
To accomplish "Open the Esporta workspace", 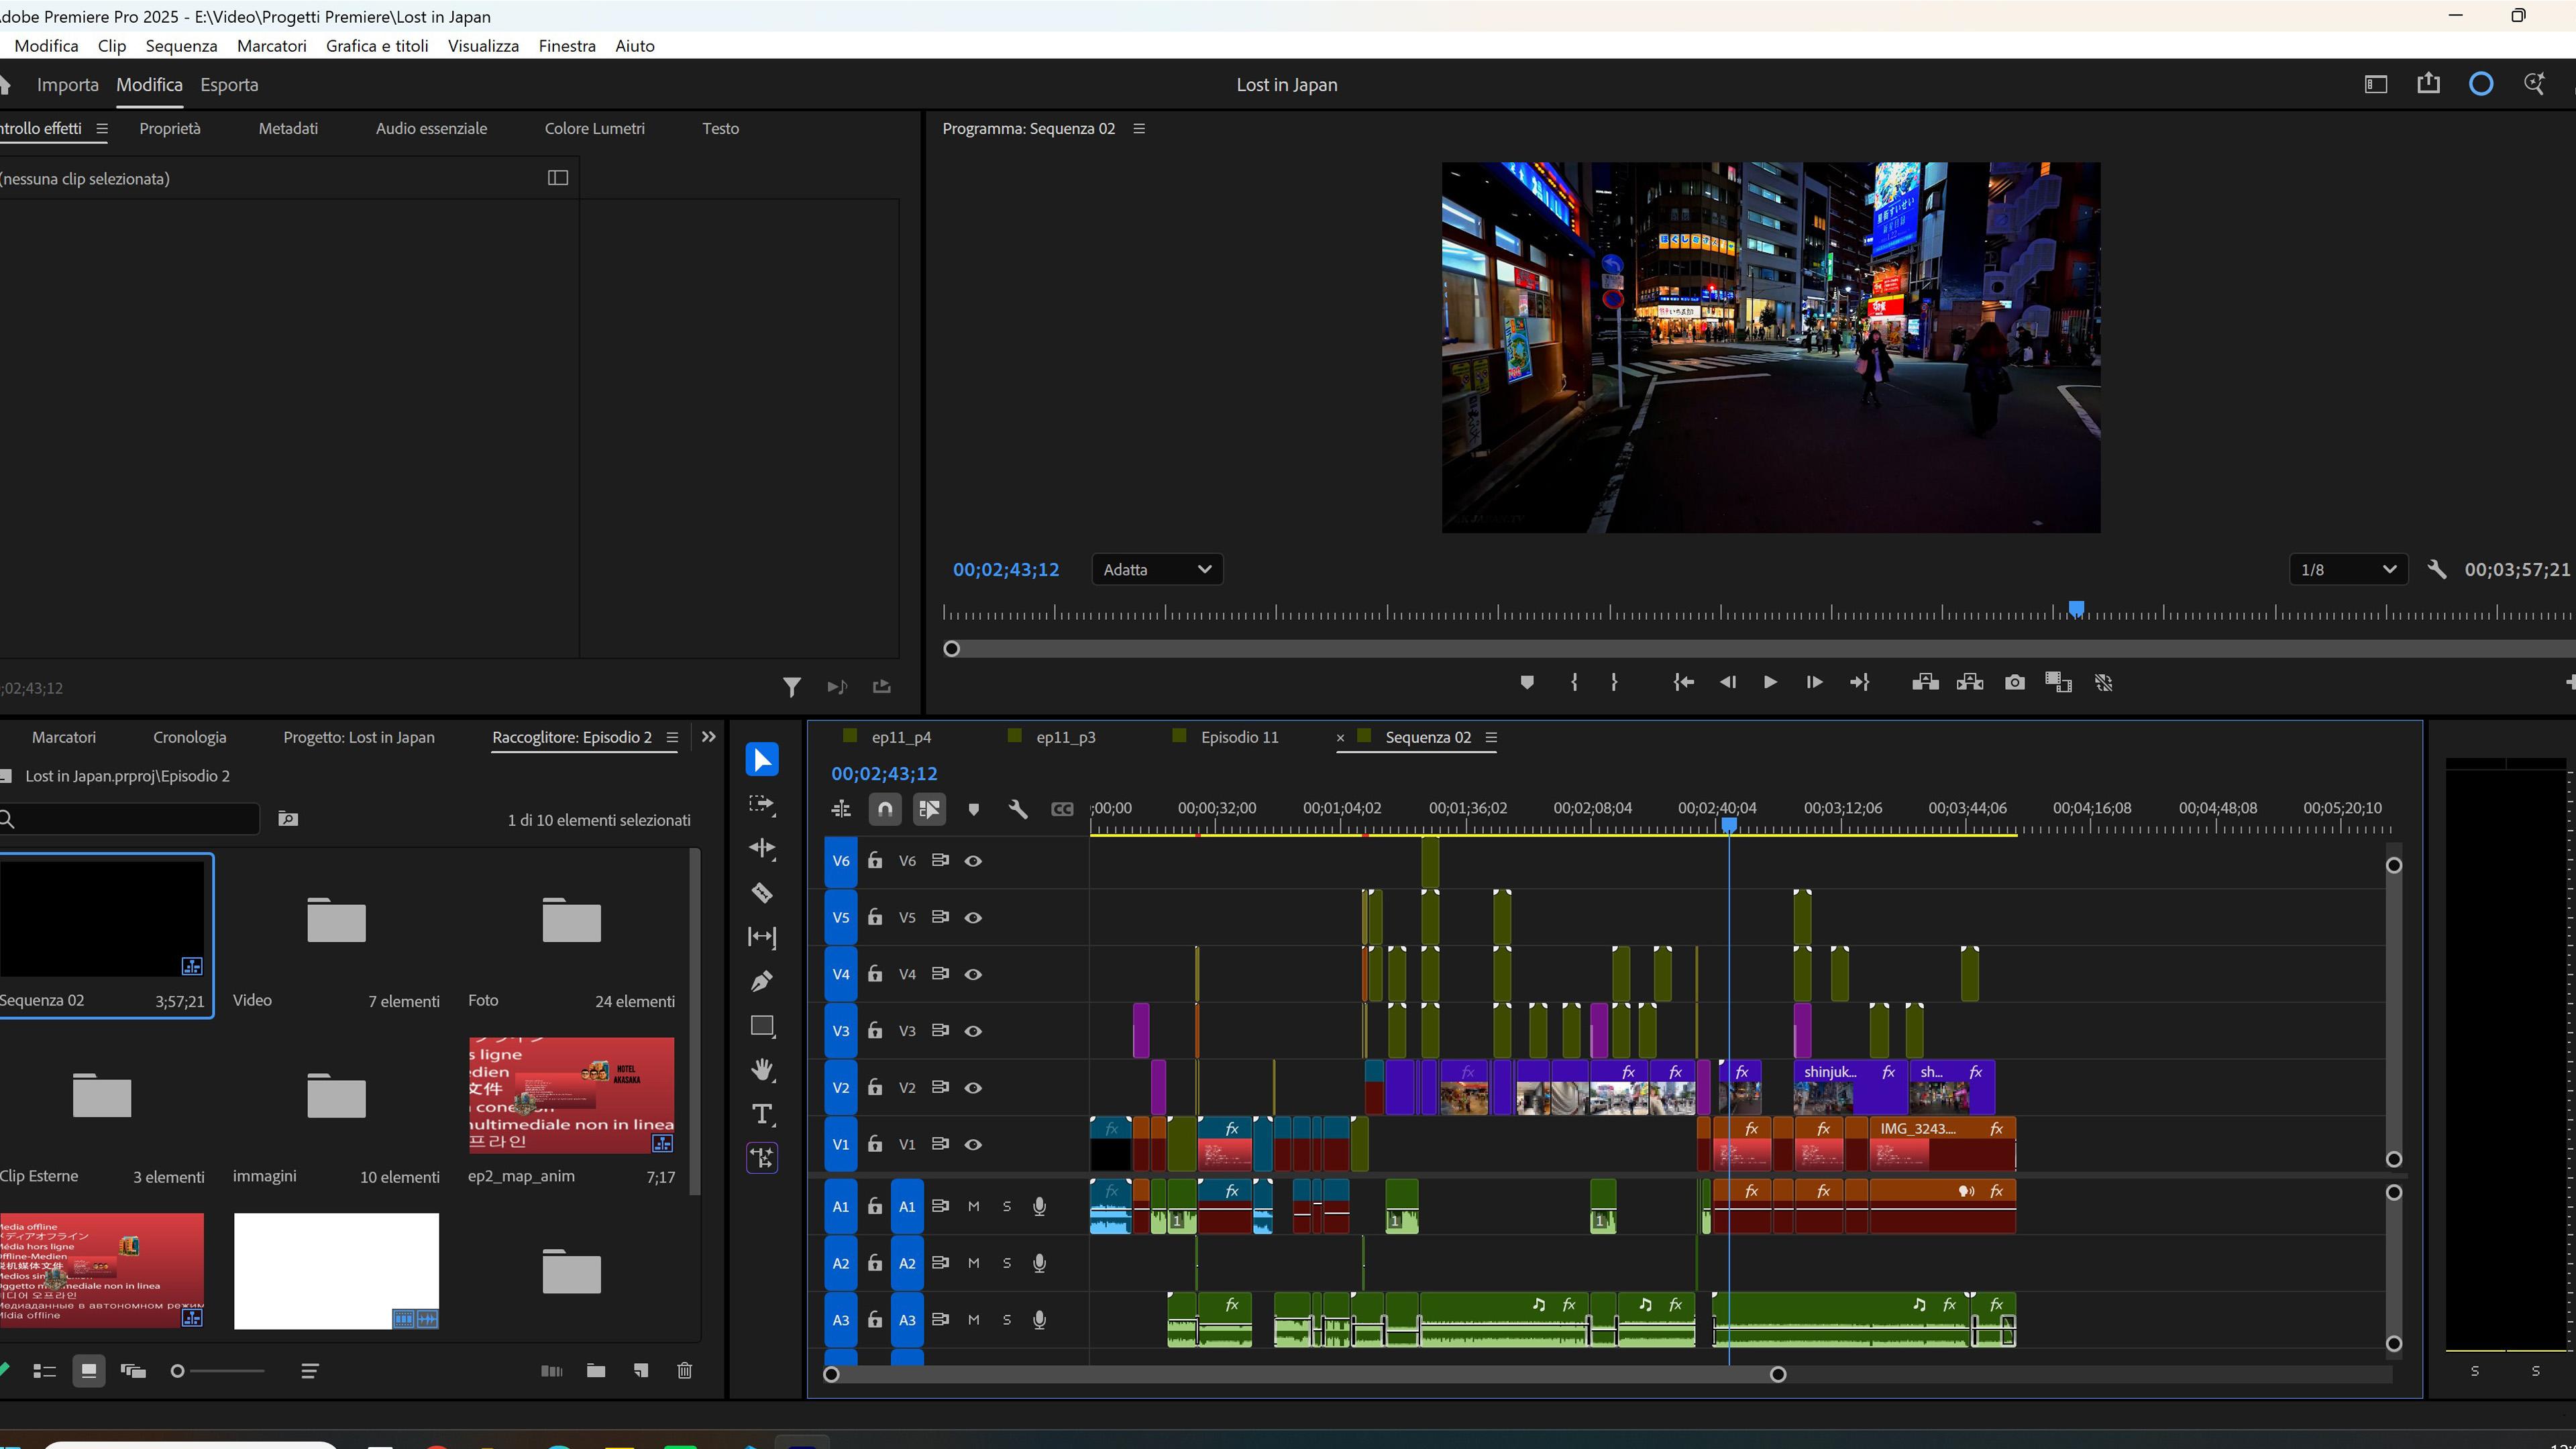I will tap(229, 85).
